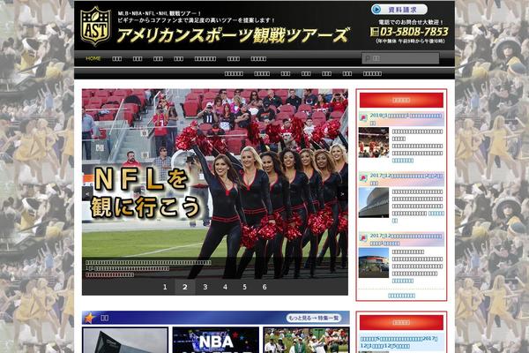The image size is (529, 353).
Task: Switch to slide 3 in the pager
Action: point(205,287)
